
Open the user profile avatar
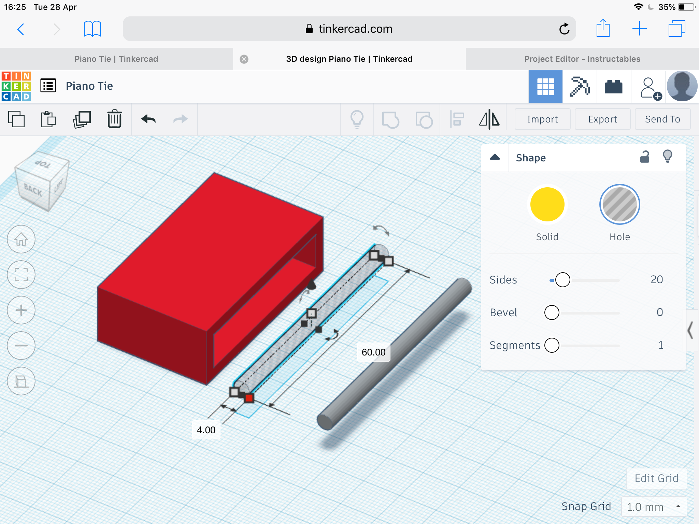(x=682, y=86)
